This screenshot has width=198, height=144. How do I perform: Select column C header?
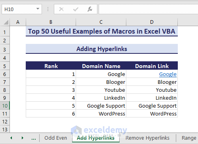coord(101,22)
